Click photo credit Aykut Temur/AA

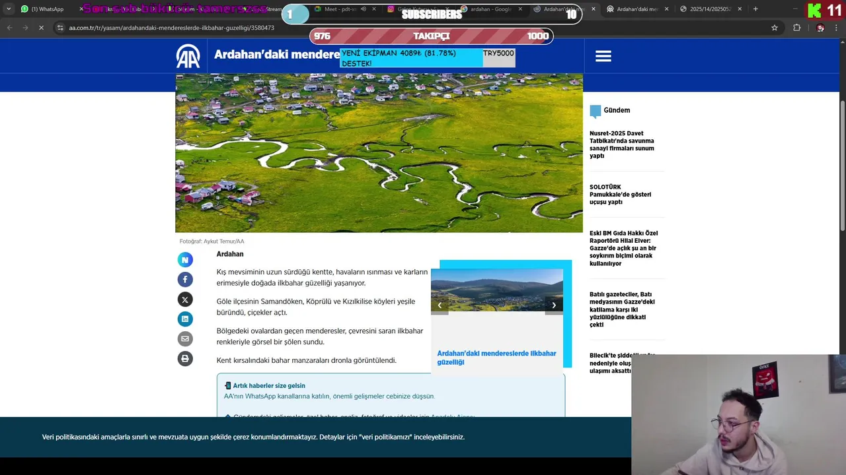click(x=212, y=241)
